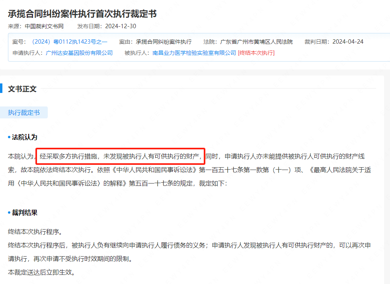
Task: Click the case cause 承揽合同纠纷案件执行
Action: (x=164, y=42)
